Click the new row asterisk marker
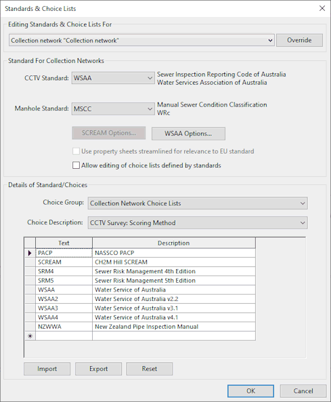 tap(30, 336)
